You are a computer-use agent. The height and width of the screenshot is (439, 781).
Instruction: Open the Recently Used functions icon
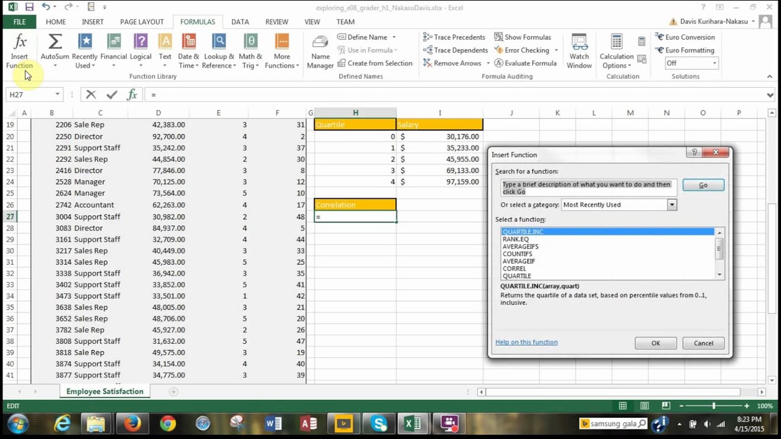(x=85, y=41)
